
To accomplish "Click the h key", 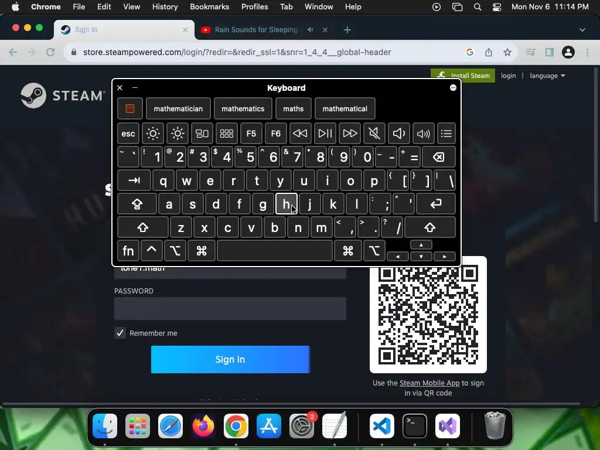I will (x=286, y=204).
